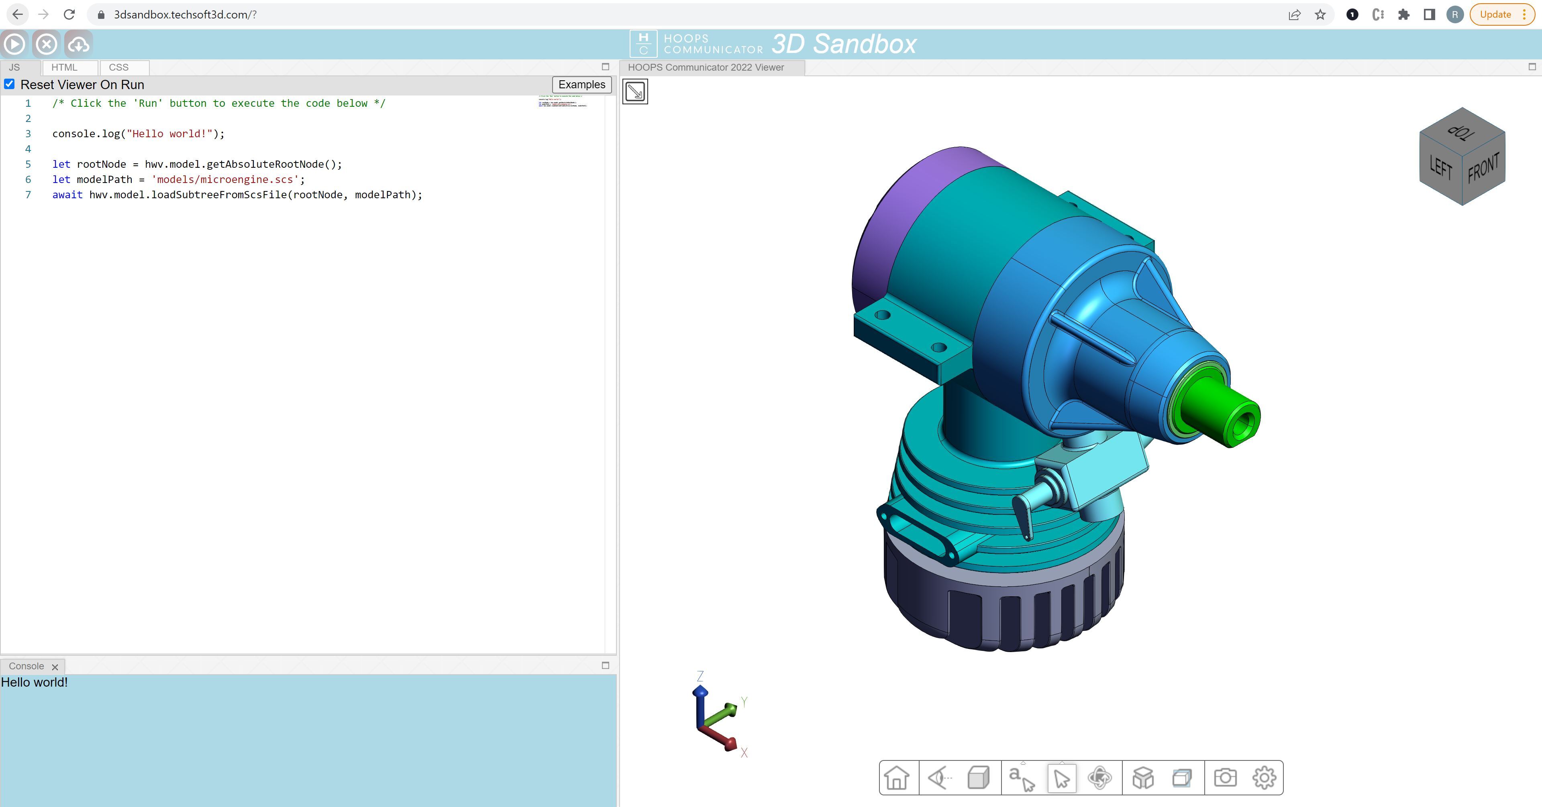Viewport: 1542px width, 807px height.
Task: Click the Home reset-view toolbar icon
Action: pyautogui.click(x=897, y=778)
